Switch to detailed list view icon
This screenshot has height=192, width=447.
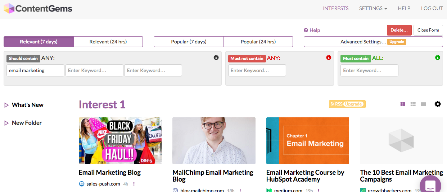[413, 104]
